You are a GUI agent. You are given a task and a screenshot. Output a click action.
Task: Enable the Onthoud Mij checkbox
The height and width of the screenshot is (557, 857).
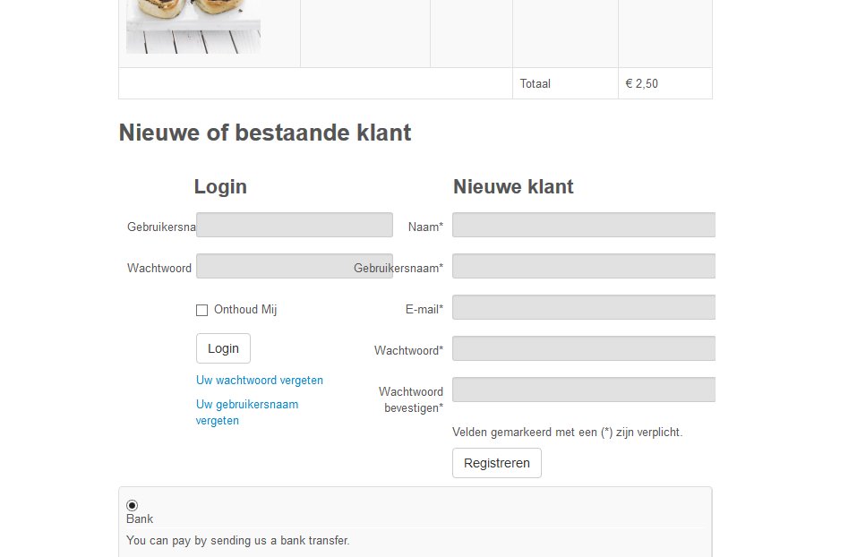201,311
